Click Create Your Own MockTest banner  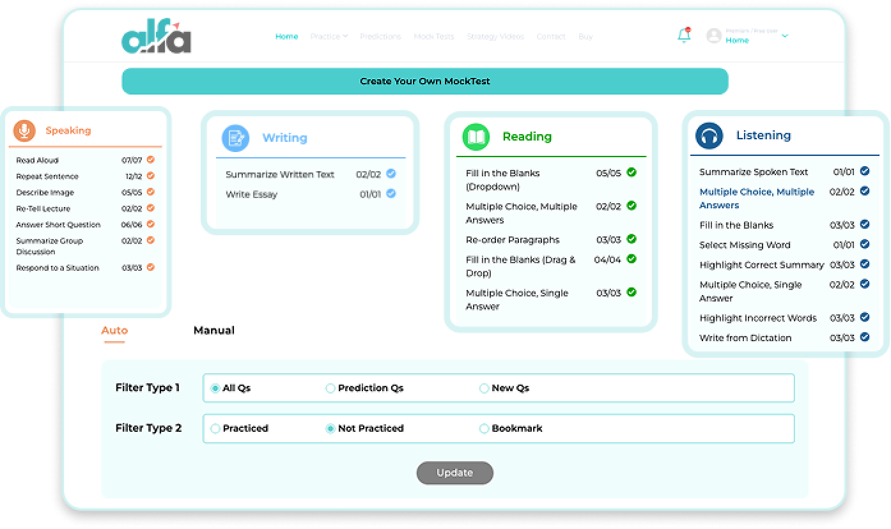pyautogui.click(x=425, y=81)
